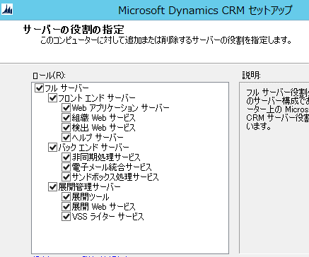Click the ロール(R): list label
Viewport: 309px width, 257px height.
(49, 76)
